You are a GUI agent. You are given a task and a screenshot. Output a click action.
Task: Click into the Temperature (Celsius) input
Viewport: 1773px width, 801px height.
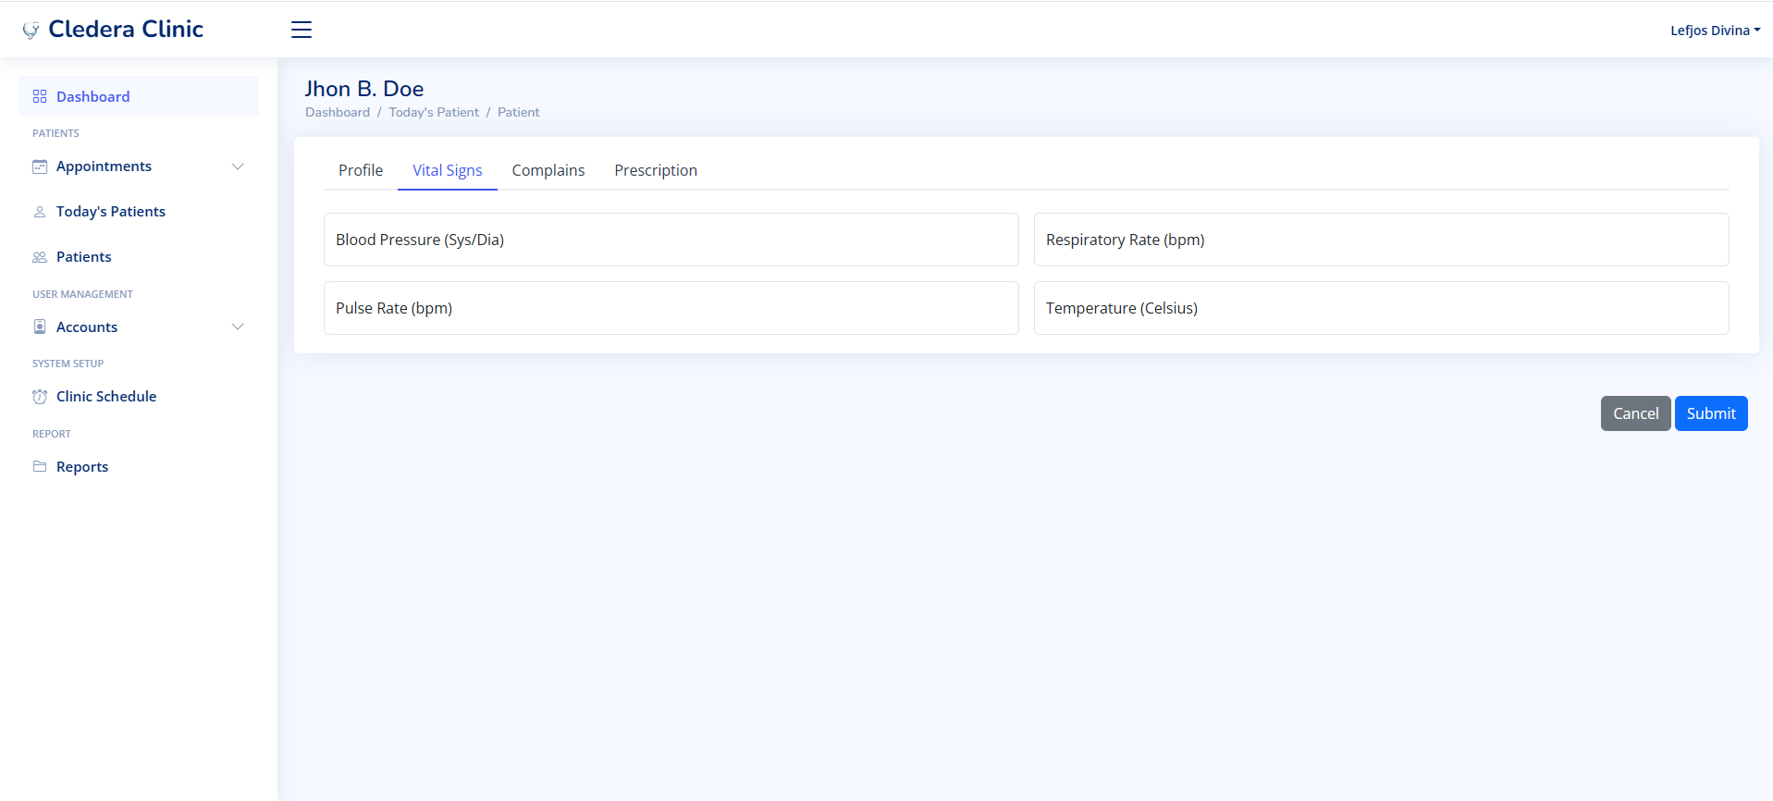point(1381,308)
